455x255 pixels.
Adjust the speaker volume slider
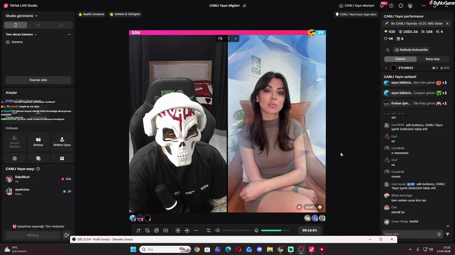236,230
